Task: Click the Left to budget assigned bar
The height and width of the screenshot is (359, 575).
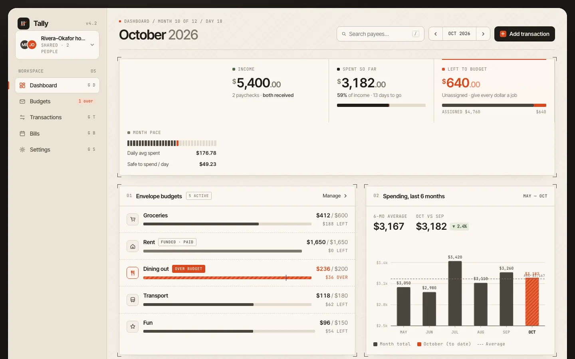Action: point(494,105)
